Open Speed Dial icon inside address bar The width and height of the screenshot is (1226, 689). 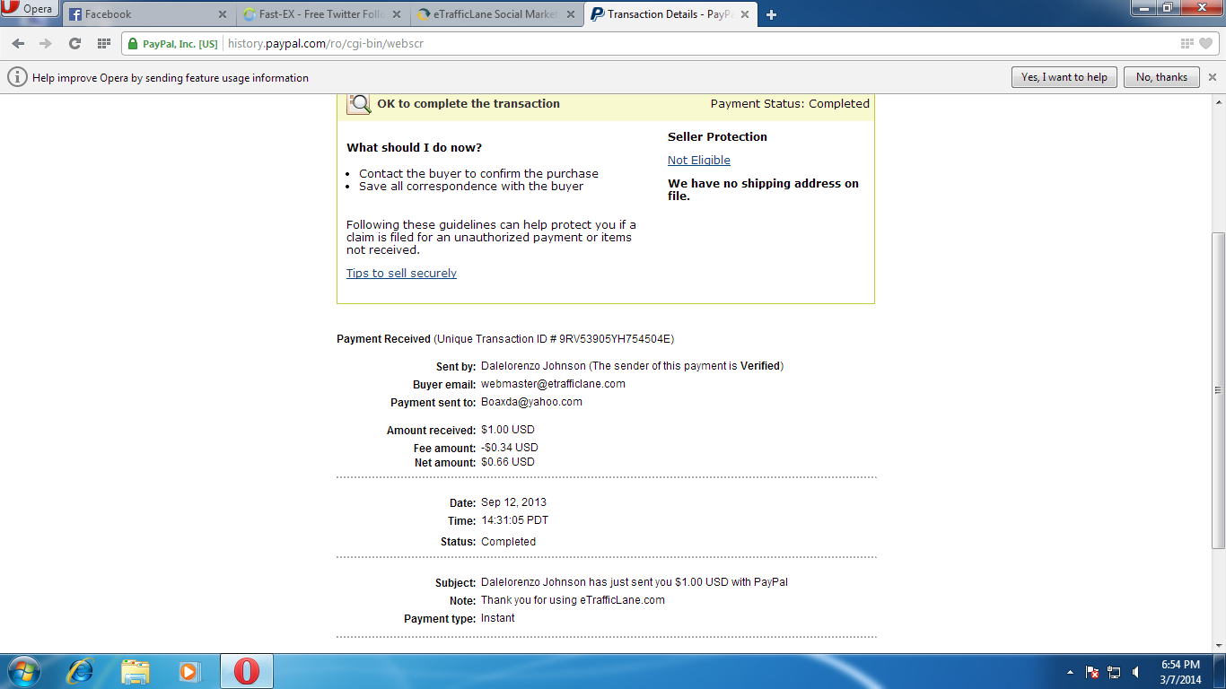pos(1187,43)
